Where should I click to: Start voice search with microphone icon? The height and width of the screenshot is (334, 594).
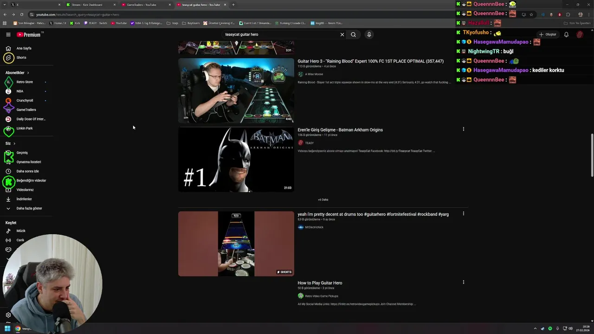(369, 34)
